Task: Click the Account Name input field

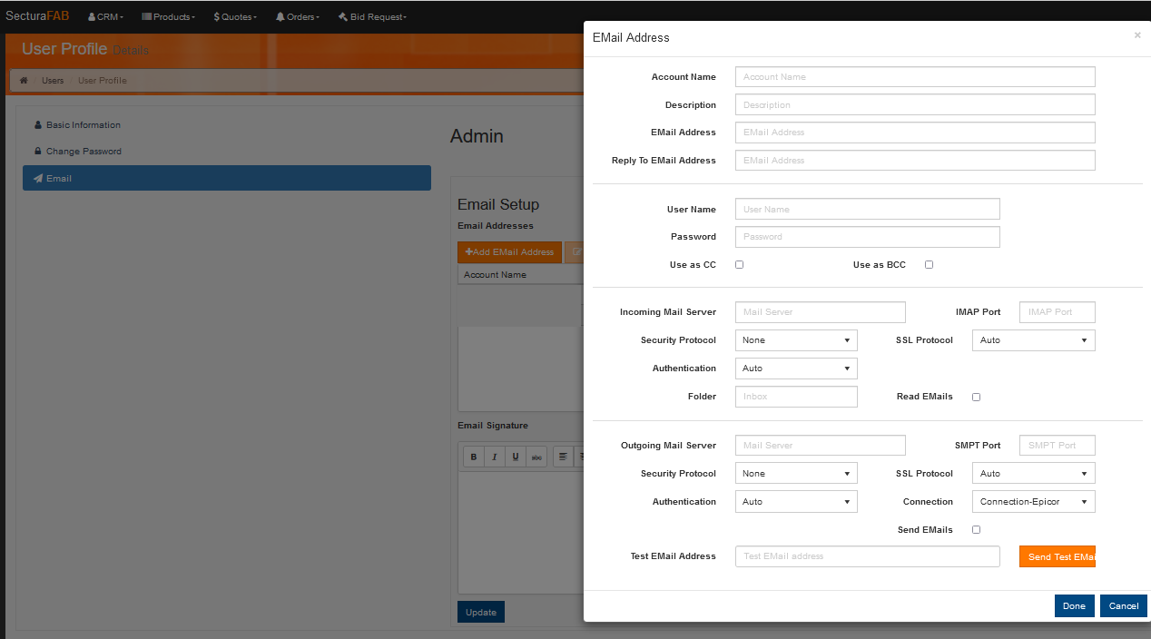Action: point(915,77)
